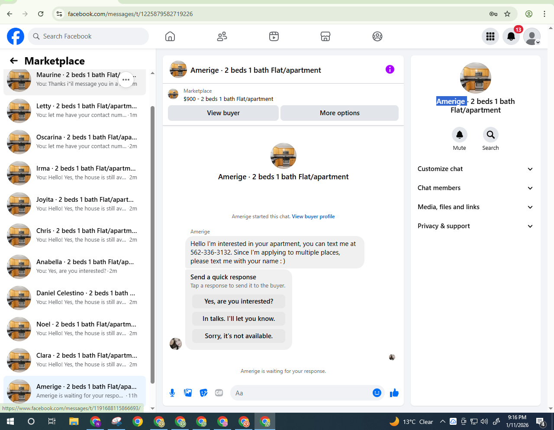Attach a file using the photo icon
This screenshot has height=430, width=554.
tap(188, 393)
